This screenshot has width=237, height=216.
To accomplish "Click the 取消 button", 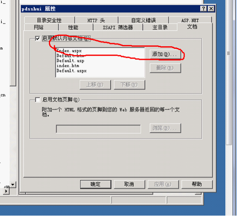I will [129, 184].
